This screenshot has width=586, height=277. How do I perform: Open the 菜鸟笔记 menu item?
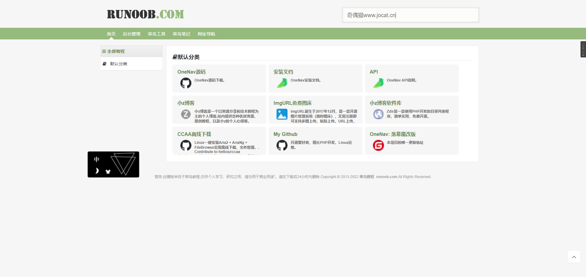(x=181, y=34)
